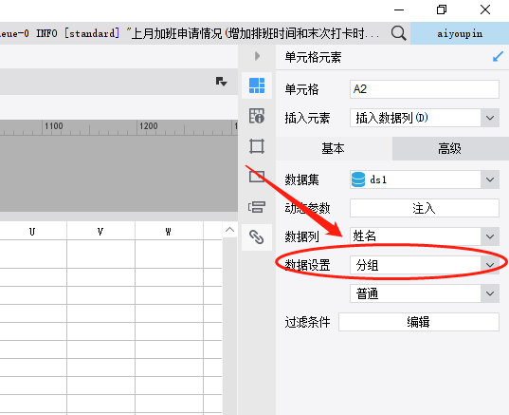This screenshot has height=415, width=509.
Task: Click the ruler mark 1100
Action: coord(54,126)
